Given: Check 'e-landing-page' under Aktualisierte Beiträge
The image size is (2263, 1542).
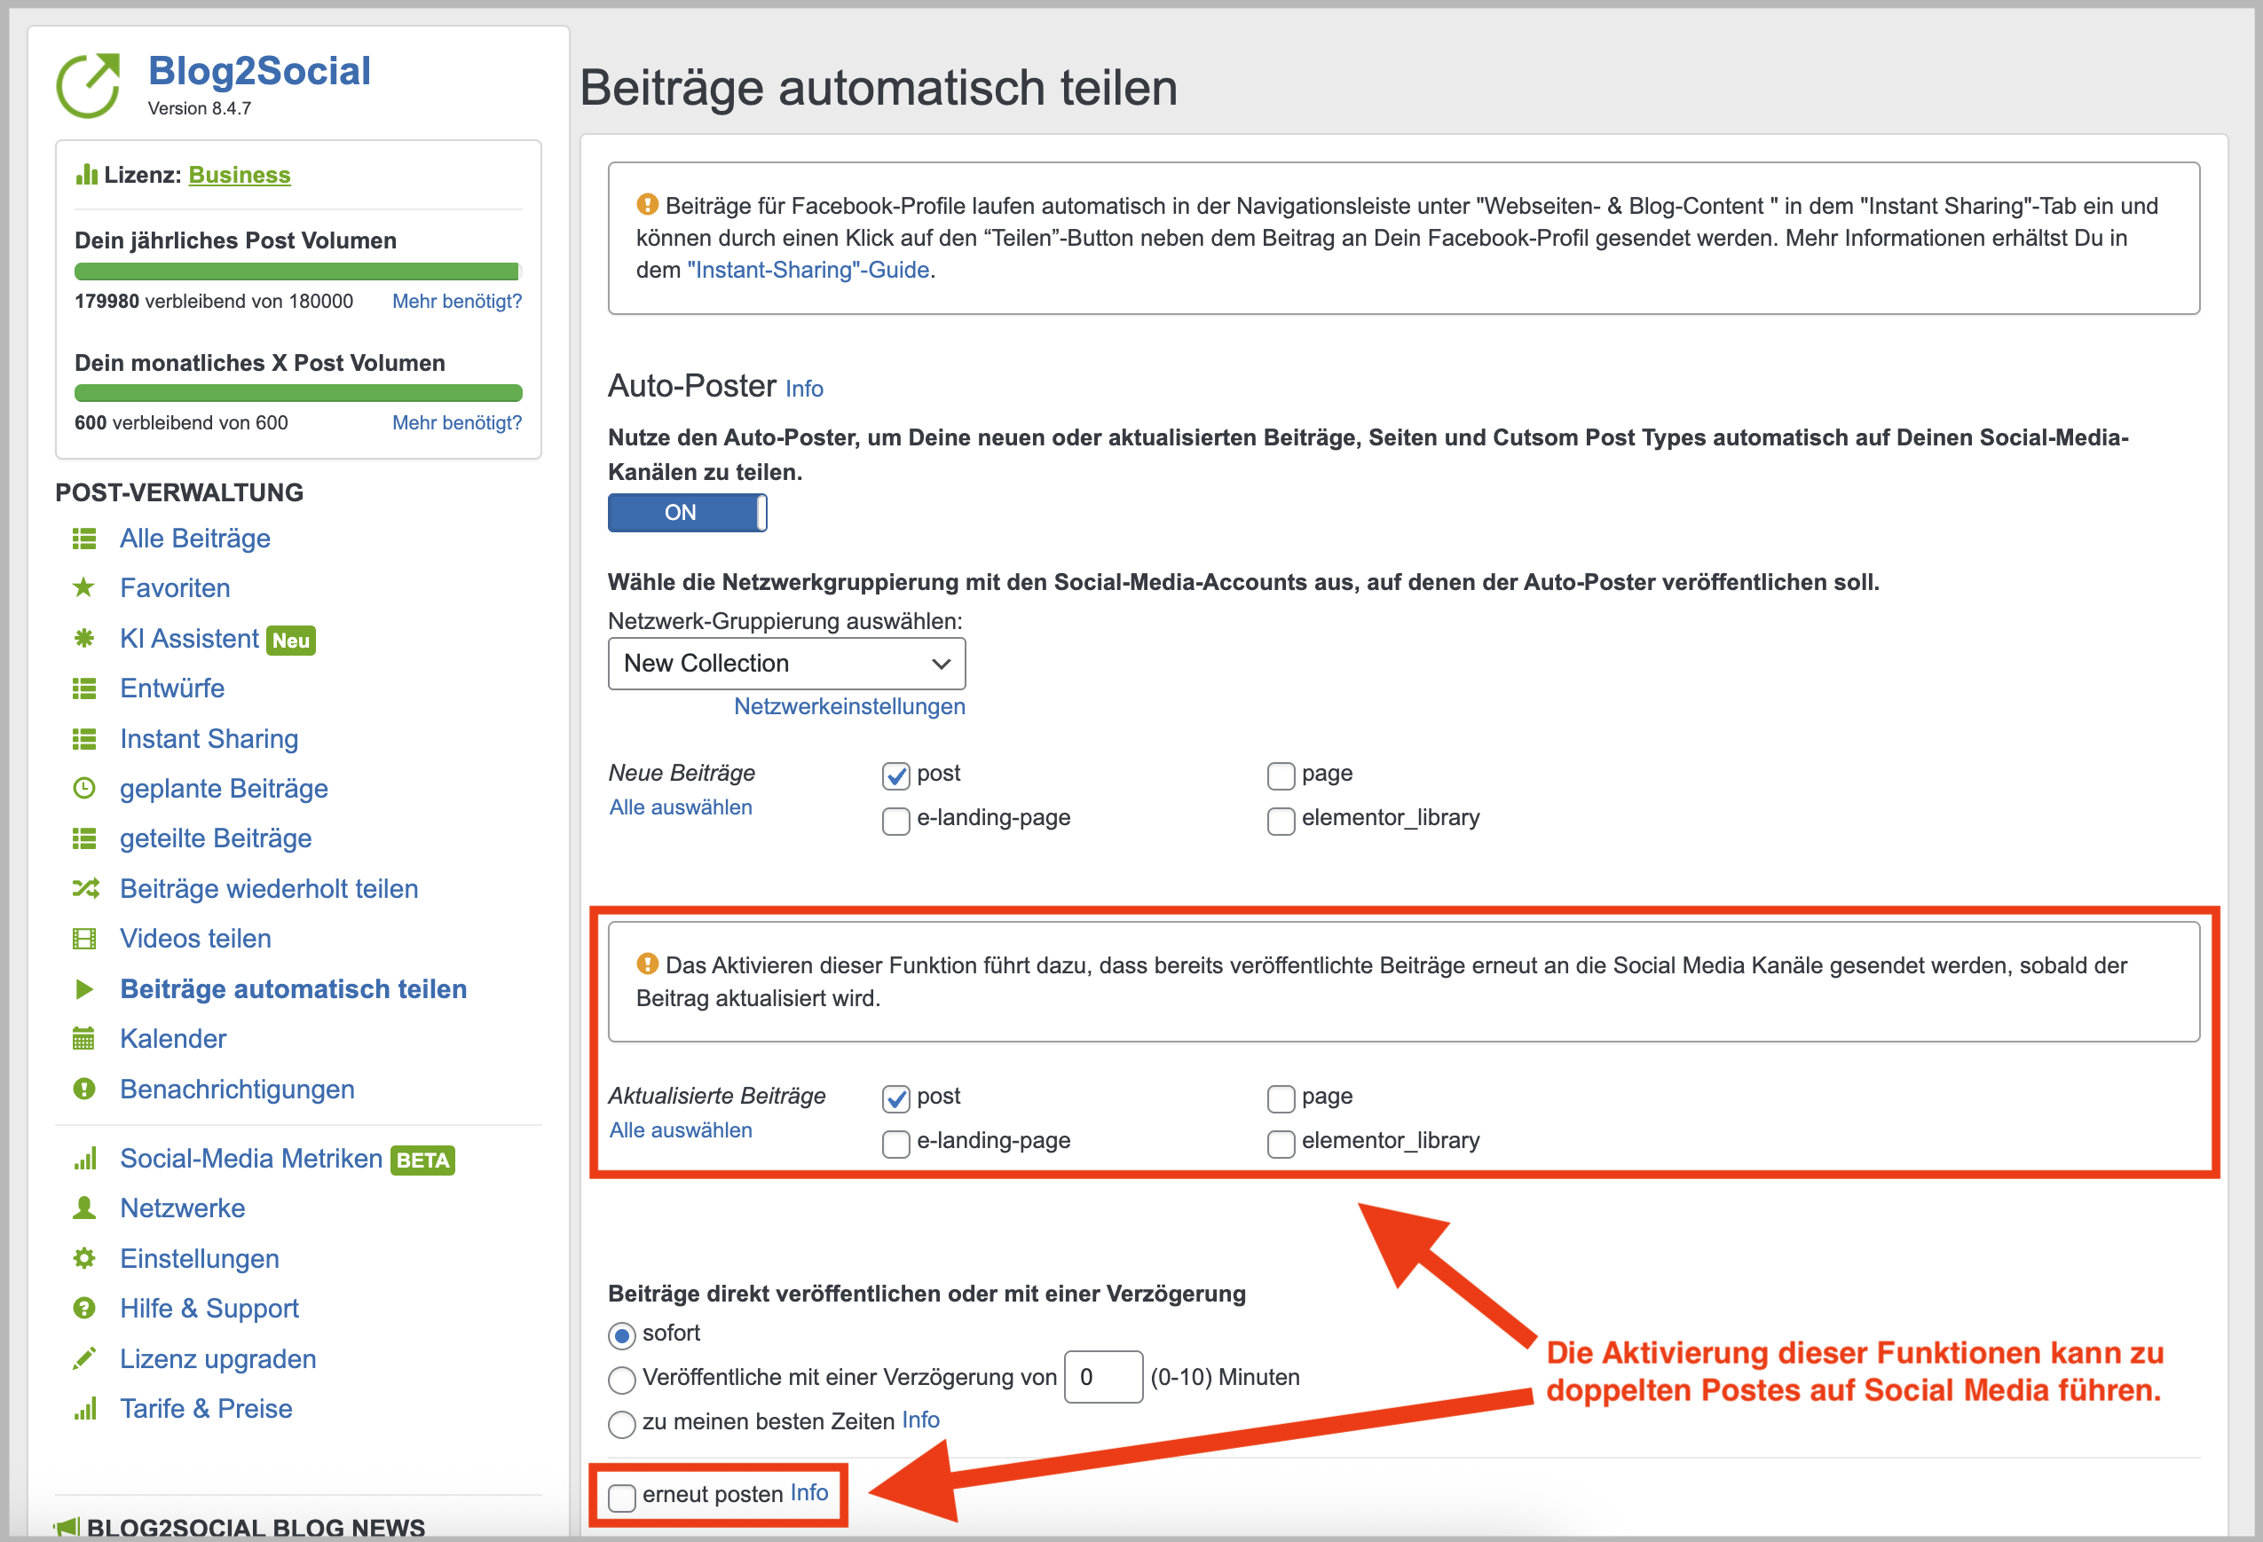Looking at the screenshot, I should click(x=895, y=1144).
